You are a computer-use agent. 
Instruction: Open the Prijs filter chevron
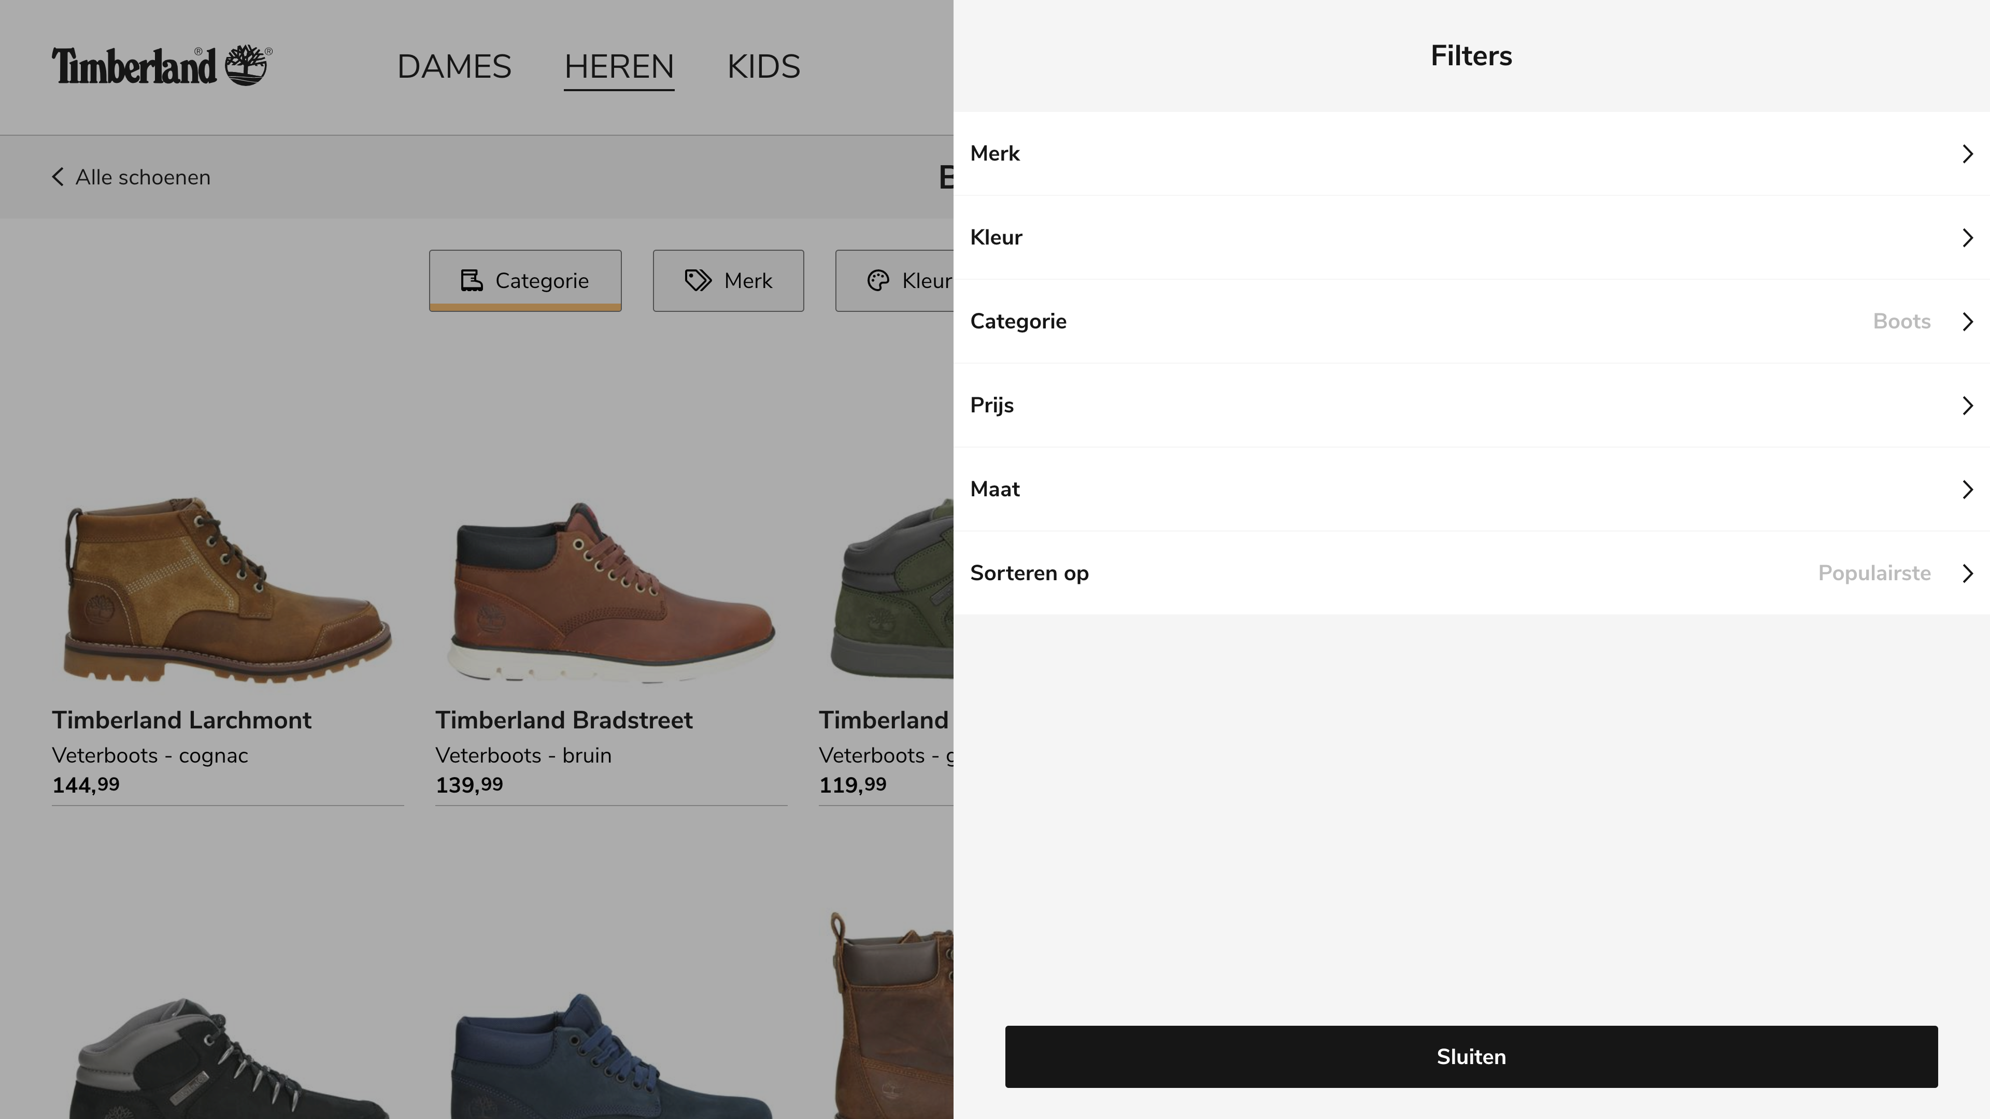1967,406
